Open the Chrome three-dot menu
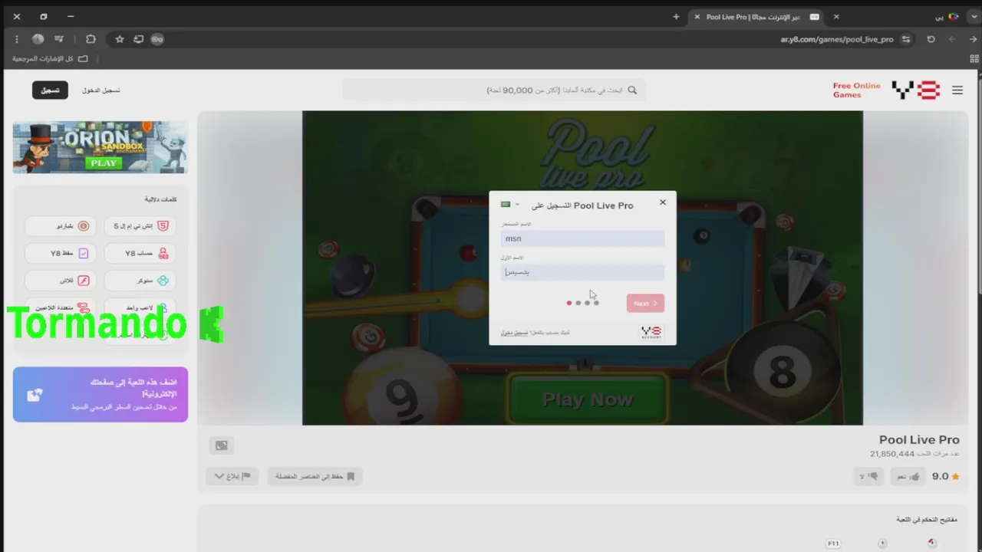 [17, 39]
